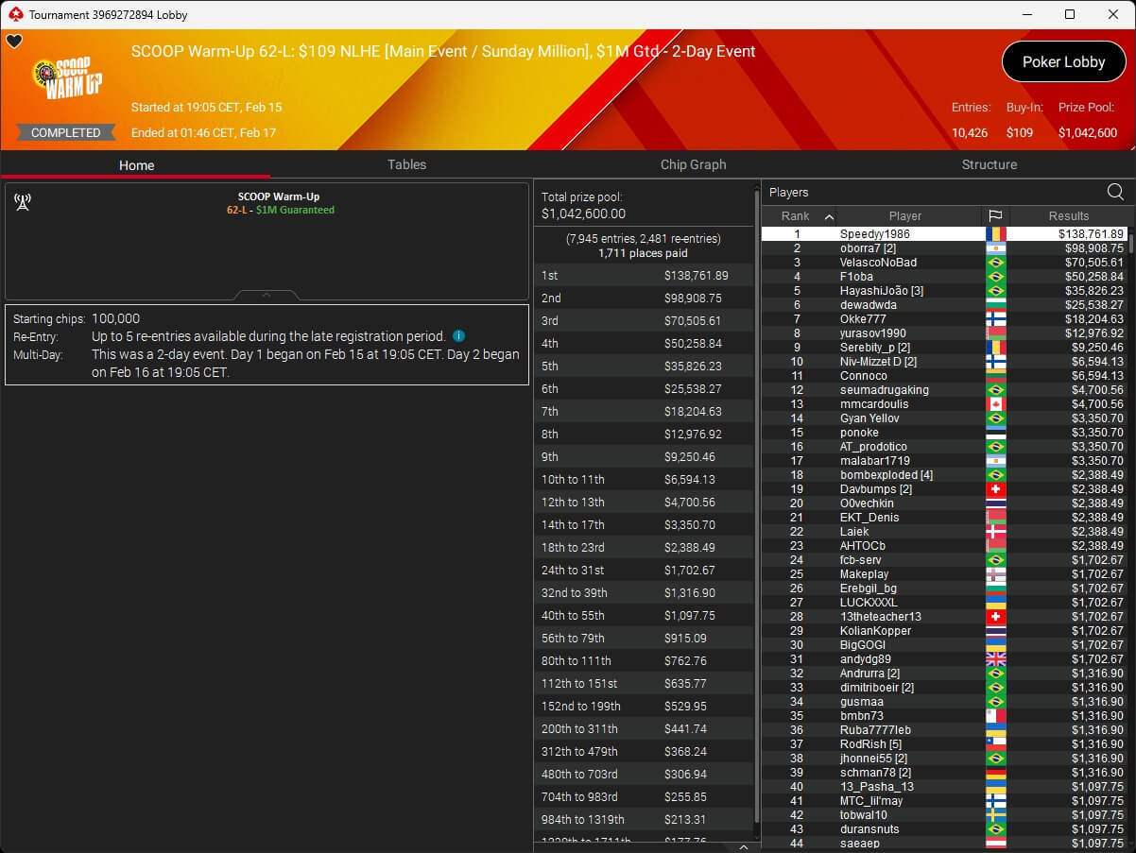Open the Structure tab
Image resolution: width=1136 pixels, height=853 pixels.
click(989, 164)
